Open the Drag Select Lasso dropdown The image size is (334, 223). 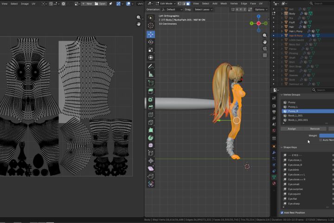click(x=204, y=9)
